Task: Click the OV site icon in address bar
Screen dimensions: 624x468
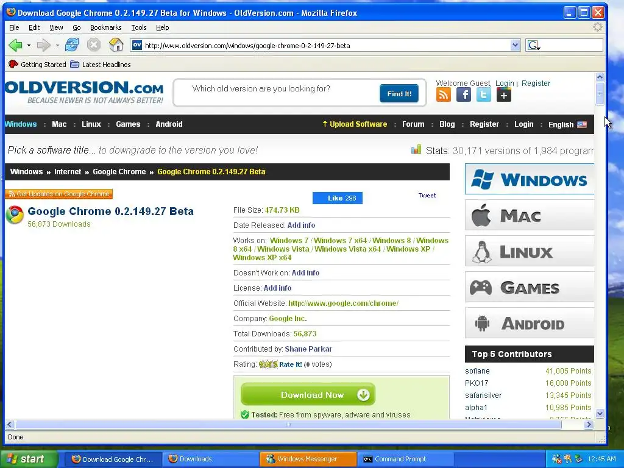Action: [x=137, y=45]
